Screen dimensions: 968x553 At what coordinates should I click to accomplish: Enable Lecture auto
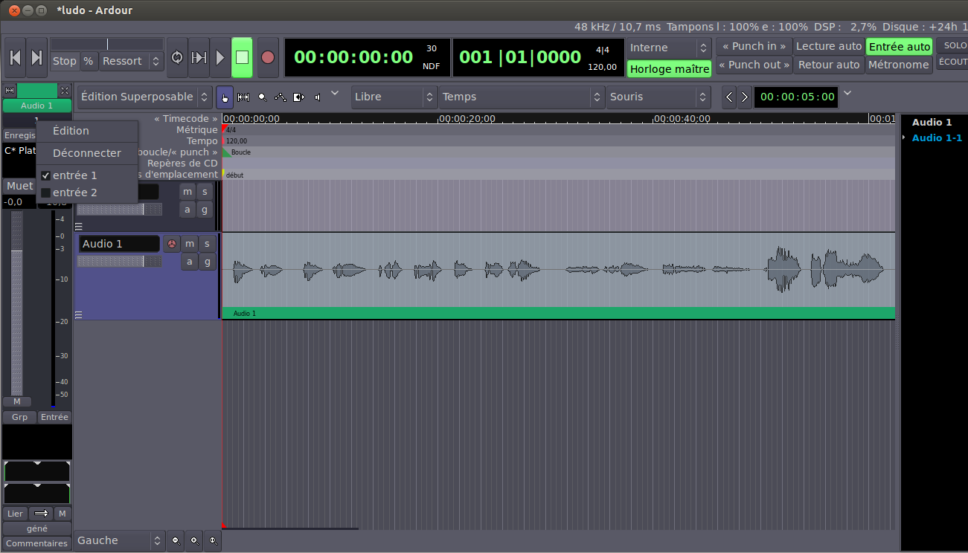(829, 46)
